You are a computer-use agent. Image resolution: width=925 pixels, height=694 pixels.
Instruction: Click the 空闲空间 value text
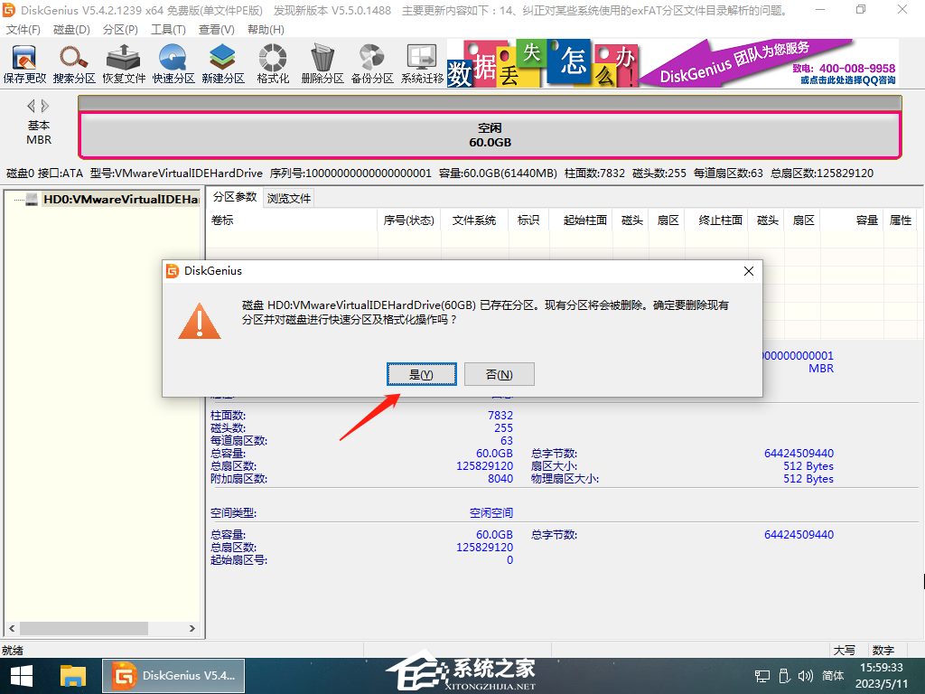point(491,513)
